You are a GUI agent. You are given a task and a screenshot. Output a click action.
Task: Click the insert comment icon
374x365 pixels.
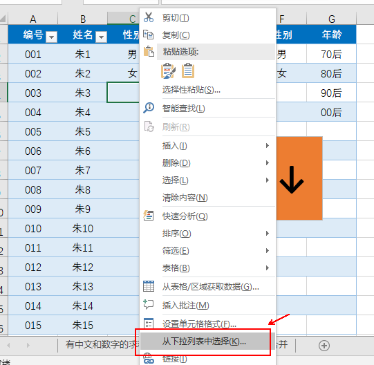pos(149,305)
